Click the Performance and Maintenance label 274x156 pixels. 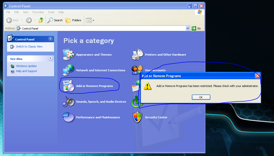pyautogui.click(x=98, y=117)
